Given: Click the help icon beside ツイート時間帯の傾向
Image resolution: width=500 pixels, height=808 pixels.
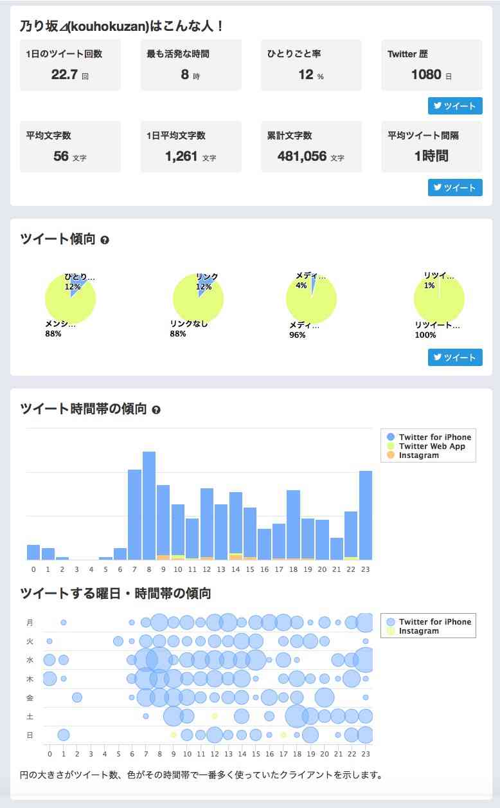Looking at the screenshot, I should [x=156, y=410].
